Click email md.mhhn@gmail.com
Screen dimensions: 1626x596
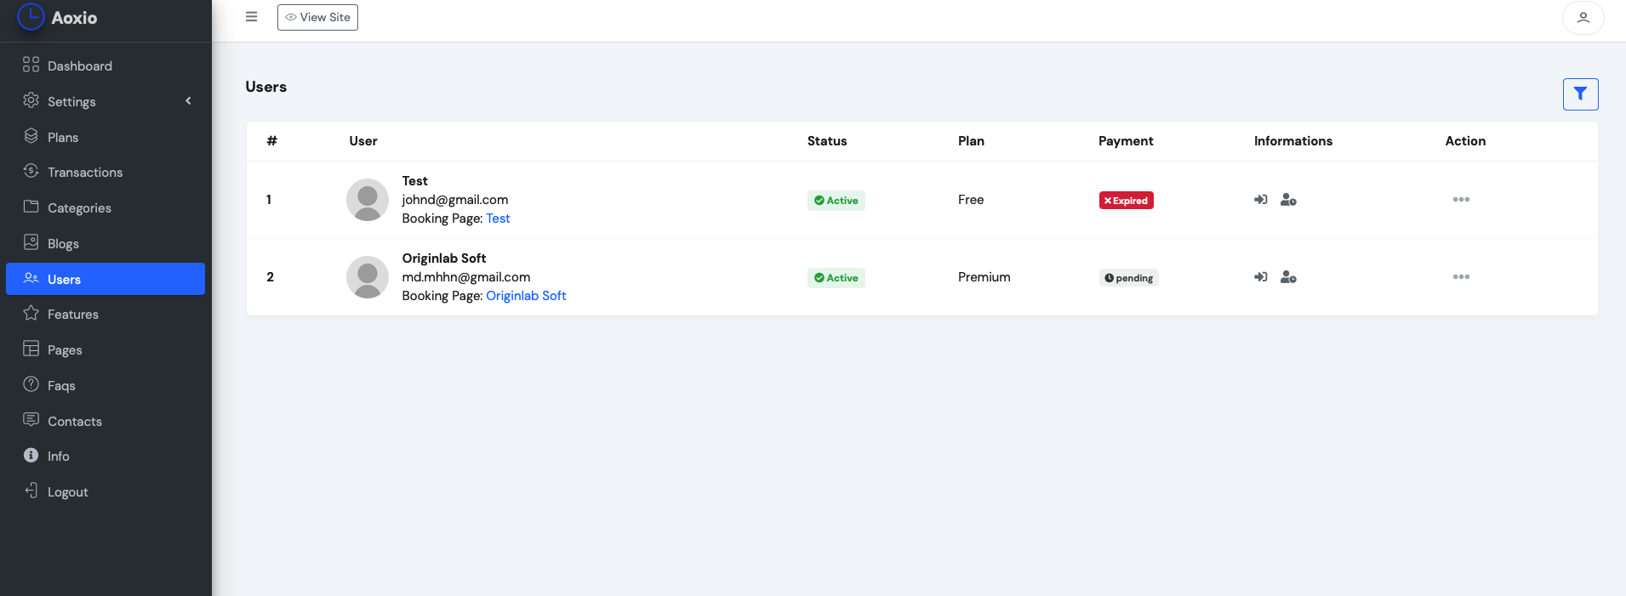[466, 277]
